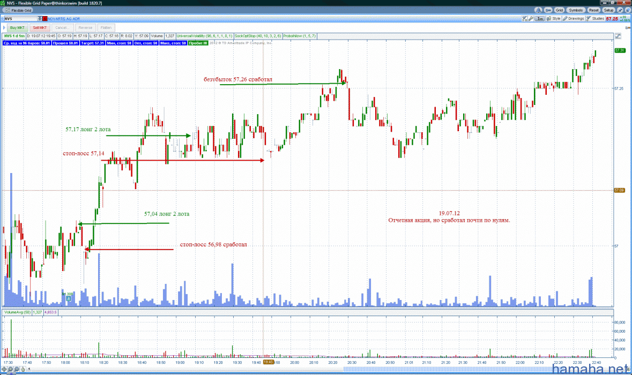This screenshot has width=632, height=375.
Task: Click the zoom in magnifier icon
Action: [11, 369]
